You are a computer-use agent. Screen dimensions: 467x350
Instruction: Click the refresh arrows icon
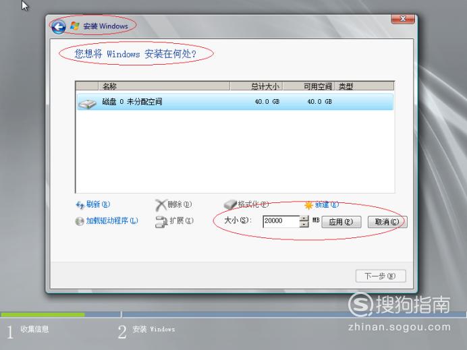pos(80,205)
